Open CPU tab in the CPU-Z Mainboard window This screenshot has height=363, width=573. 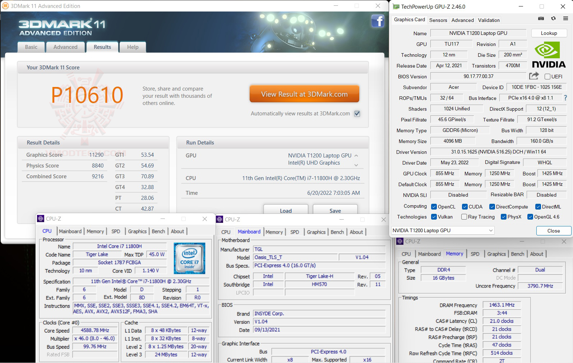point(226,232)
